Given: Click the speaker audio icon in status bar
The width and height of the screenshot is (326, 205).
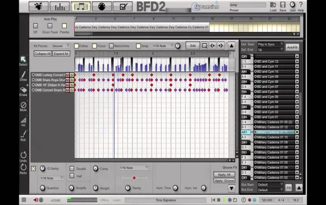Looking at the screenshot, I should (36, 200).
